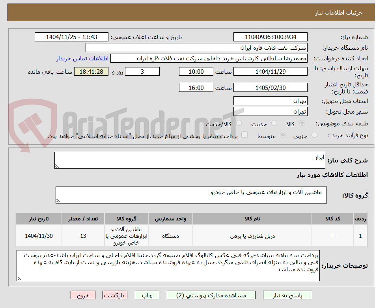Click resize handle of شرح کلی نیاز box
Image resolution: width=375 pixels, height=308 pixels.
click(57, 166)
